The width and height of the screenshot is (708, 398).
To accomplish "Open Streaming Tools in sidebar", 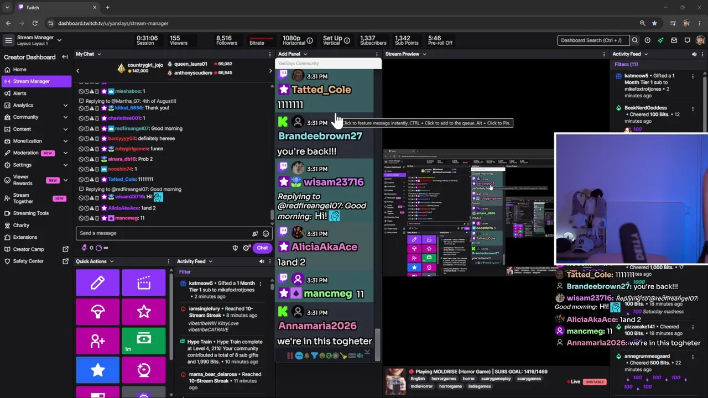I will pos(36,213).
